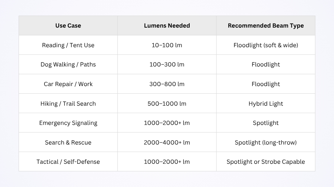Screen dimensions: 334x187
Task: Click the "Use Case" column header
Action: 68,25
